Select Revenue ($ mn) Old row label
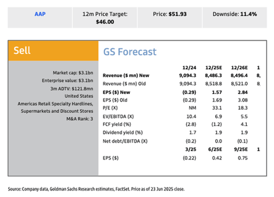The image size is (274, 197). click(x=124, y=84)
